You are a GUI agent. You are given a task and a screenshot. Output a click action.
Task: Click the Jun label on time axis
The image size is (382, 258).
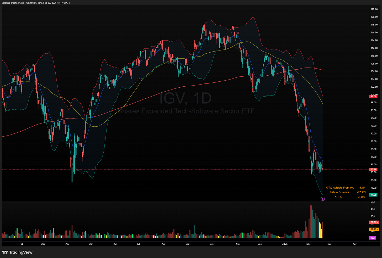coord(115,244)
